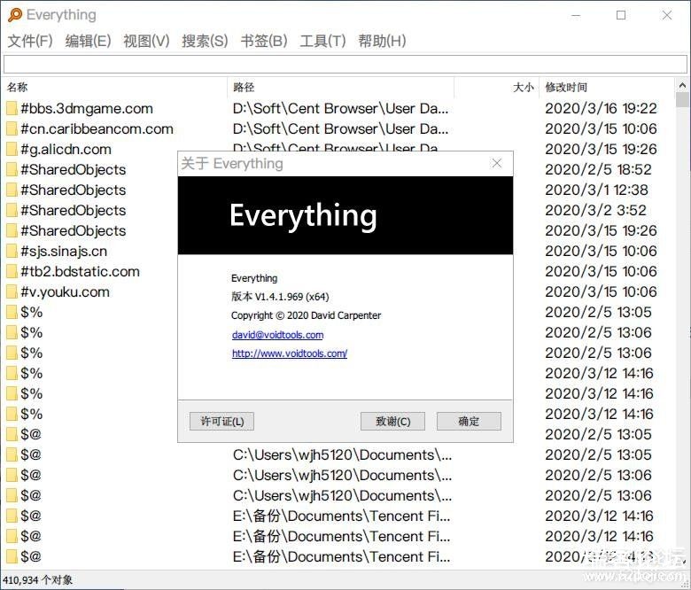
Task: Click folder icon of #v.youku.com
Action: [12, 291]
